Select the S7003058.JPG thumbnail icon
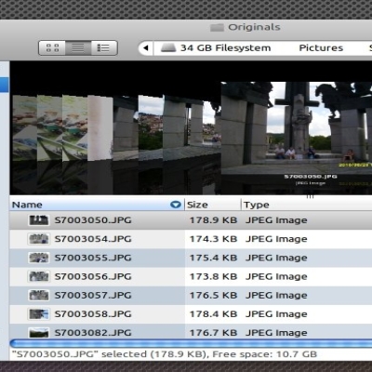The height and width of the screenshot is (372, 372). (38, 314)
